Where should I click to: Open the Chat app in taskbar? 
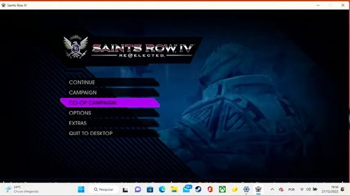click(138, 189)
